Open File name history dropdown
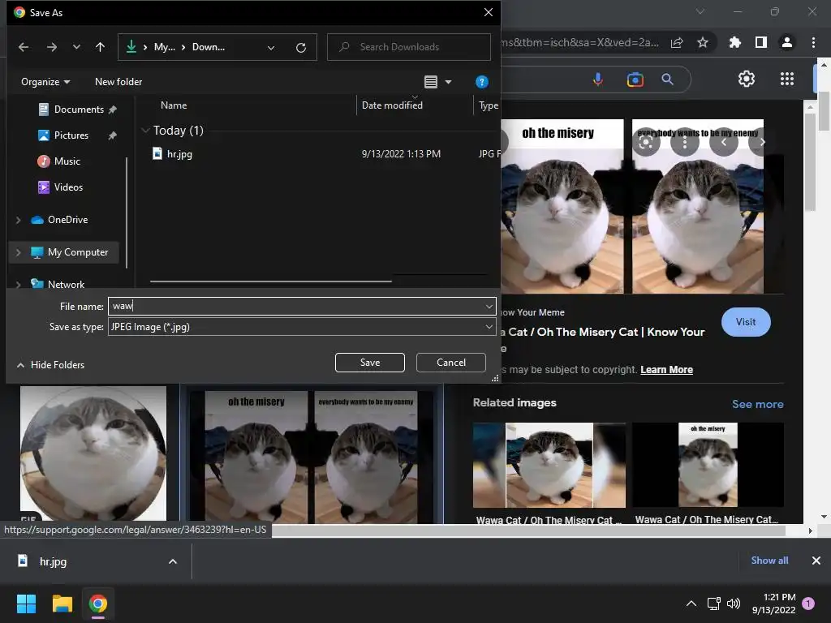Viewport: 831px width, 623px height. [x=489, y=306]
